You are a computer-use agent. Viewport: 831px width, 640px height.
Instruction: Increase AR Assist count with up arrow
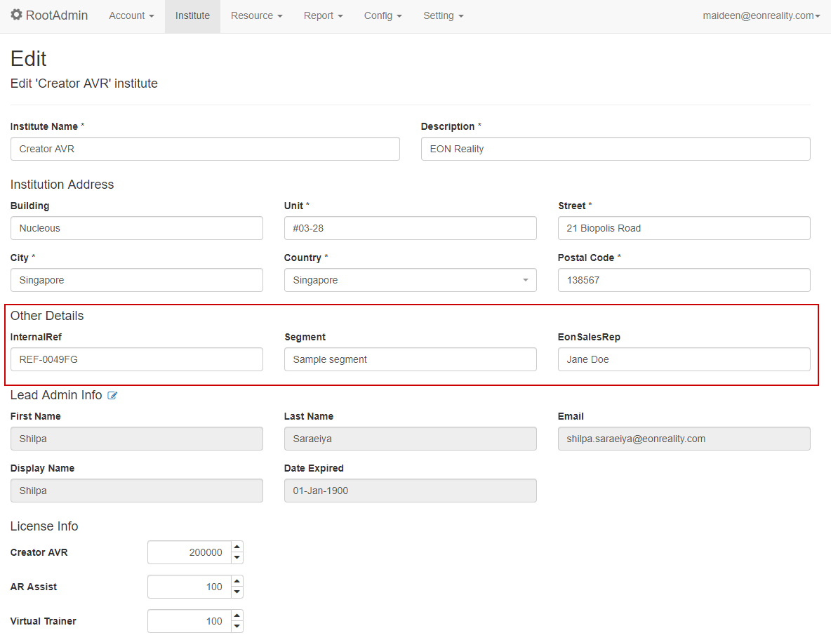pos(237,581)
